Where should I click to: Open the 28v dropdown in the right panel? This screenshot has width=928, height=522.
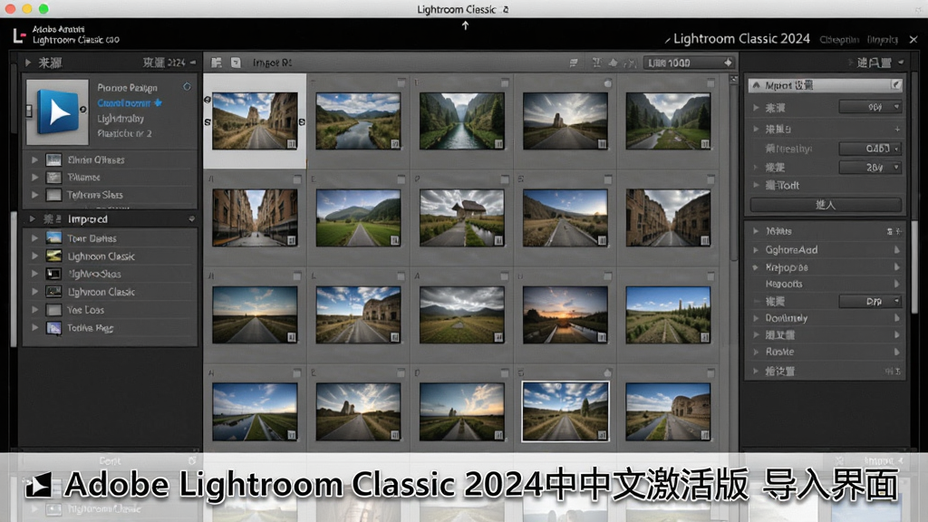pos(870,168)
